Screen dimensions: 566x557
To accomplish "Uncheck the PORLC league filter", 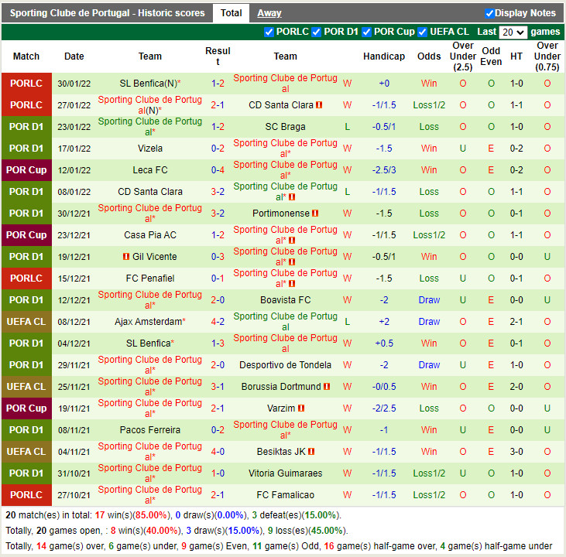I will 269,32.
